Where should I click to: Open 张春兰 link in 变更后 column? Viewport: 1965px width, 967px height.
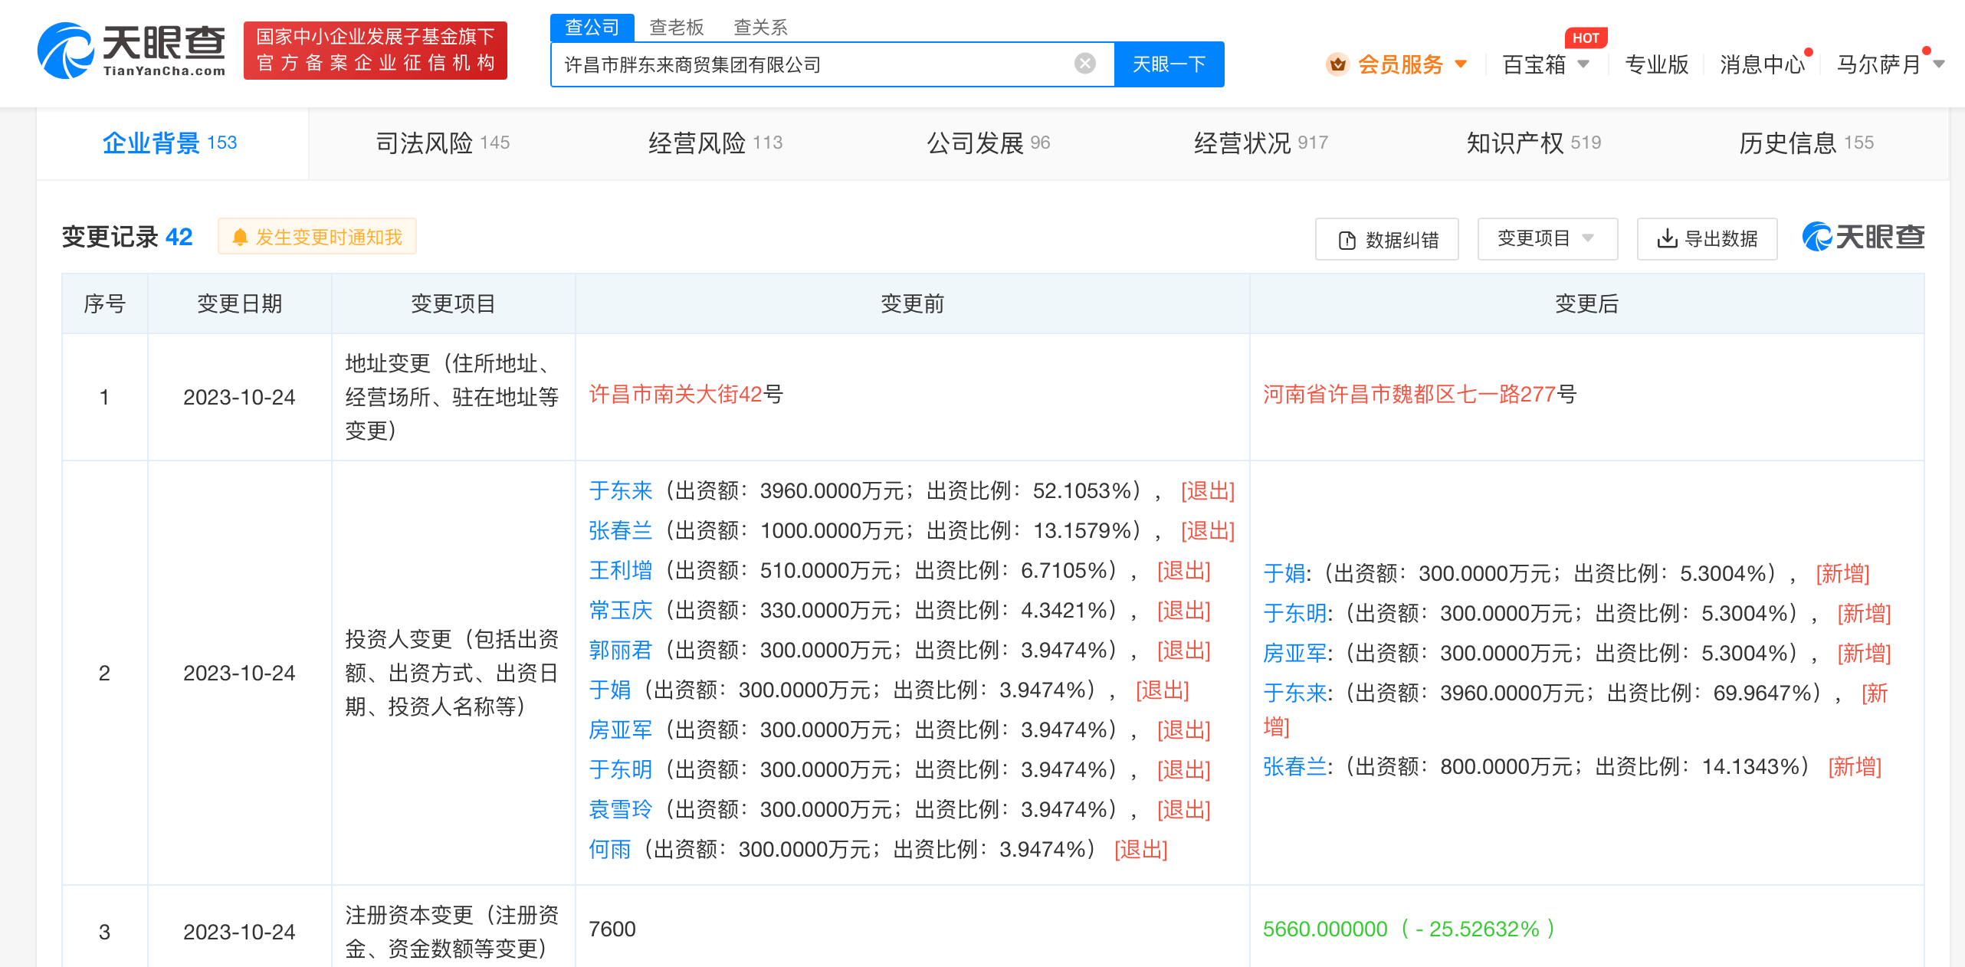point(1294,766)
